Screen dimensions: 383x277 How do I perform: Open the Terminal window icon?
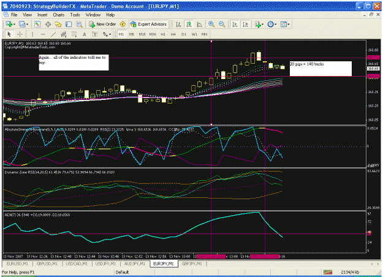tap(69, 24)
